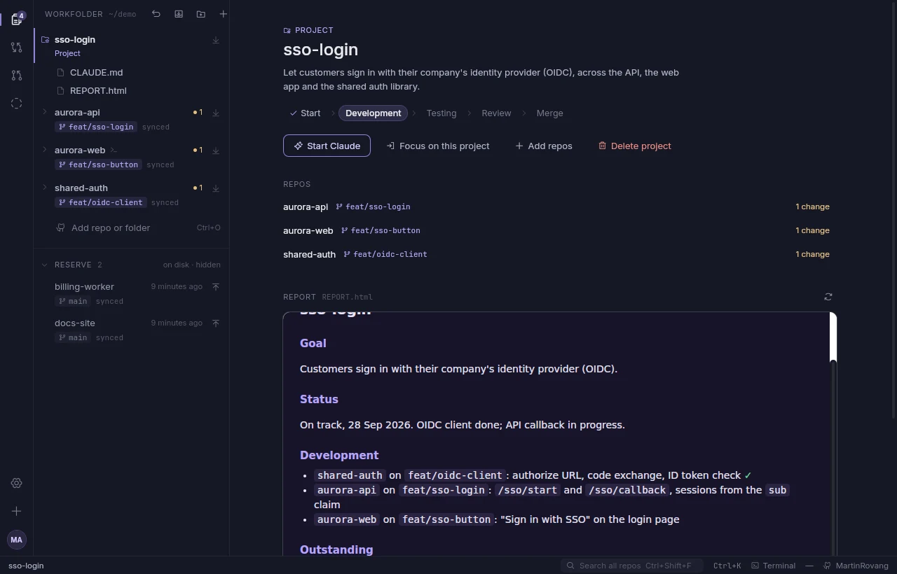Click the sso-login label in the status bar
Viewport: 897px width, 574px height.
pos(26,566)
